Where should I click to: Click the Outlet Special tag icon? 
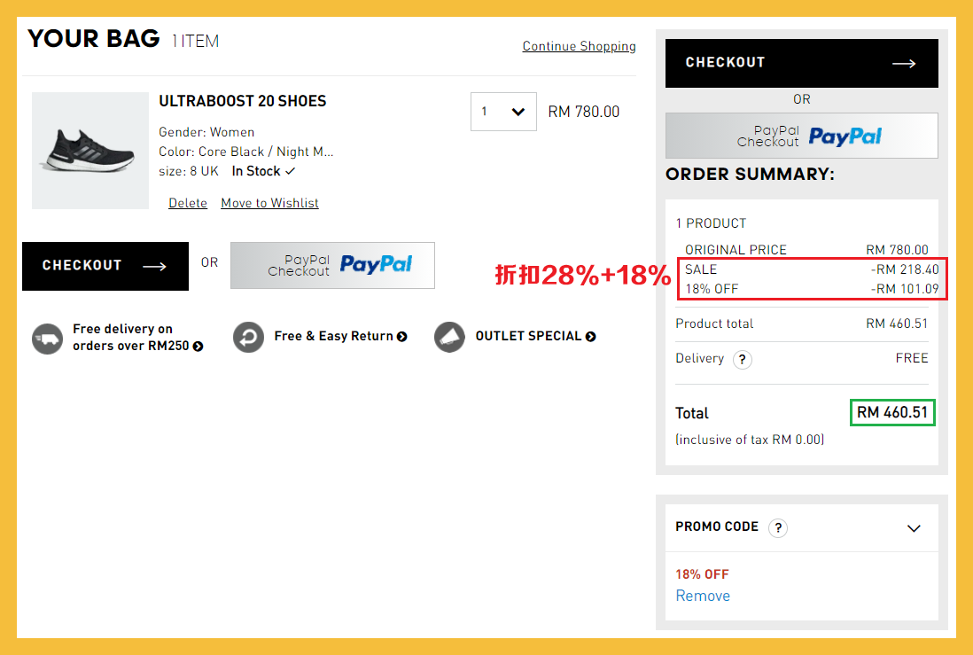coord(449,337)
